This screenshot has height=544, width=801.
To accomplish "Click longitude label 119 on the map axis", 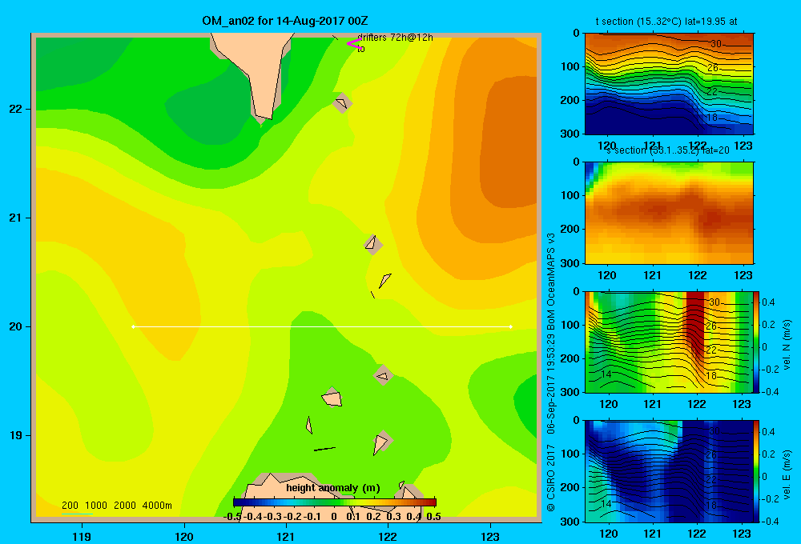I will [x=82, y=536].
